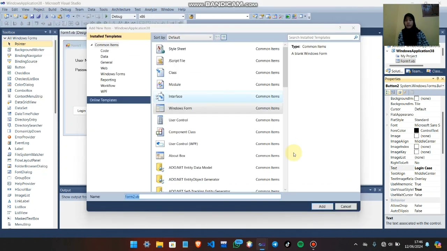
Task: Click the Name field containing Form2.vb
Action: click(203, 197)
